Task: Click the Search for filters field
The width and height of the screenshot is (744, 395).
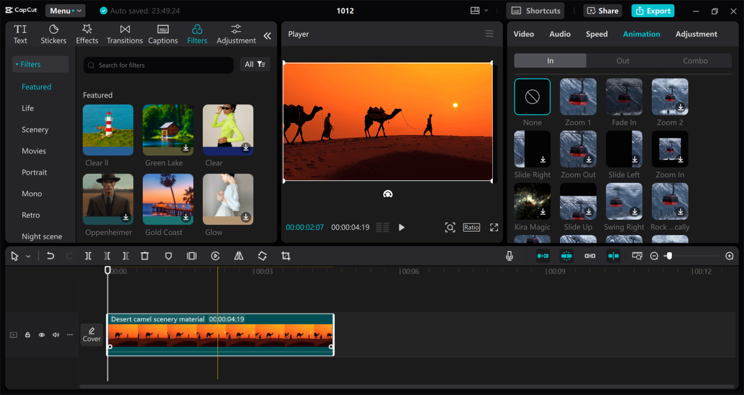Action: tap(158, 65)
